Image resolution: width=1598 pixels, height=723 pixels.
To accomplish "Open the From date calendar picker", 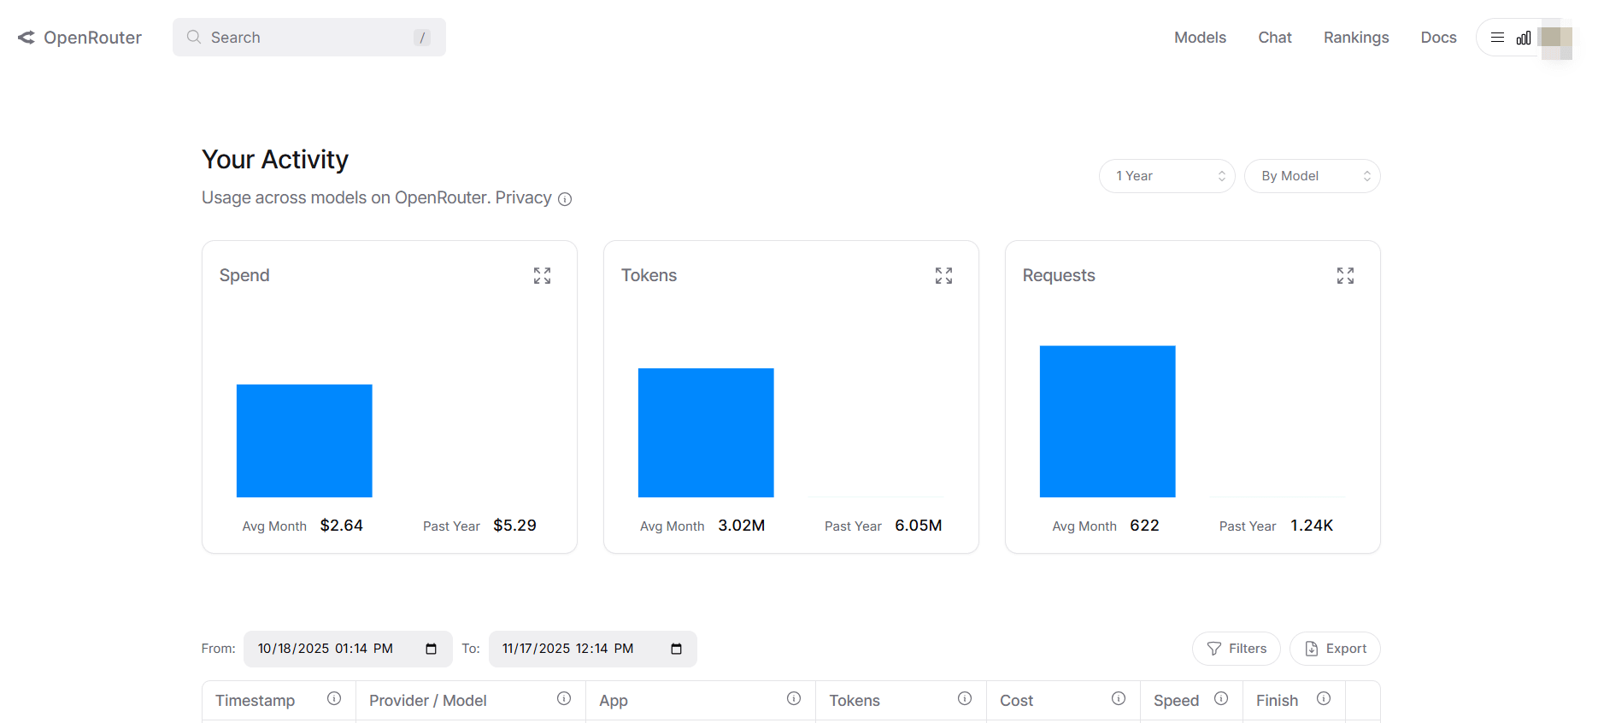I will [x=432, y=649].
